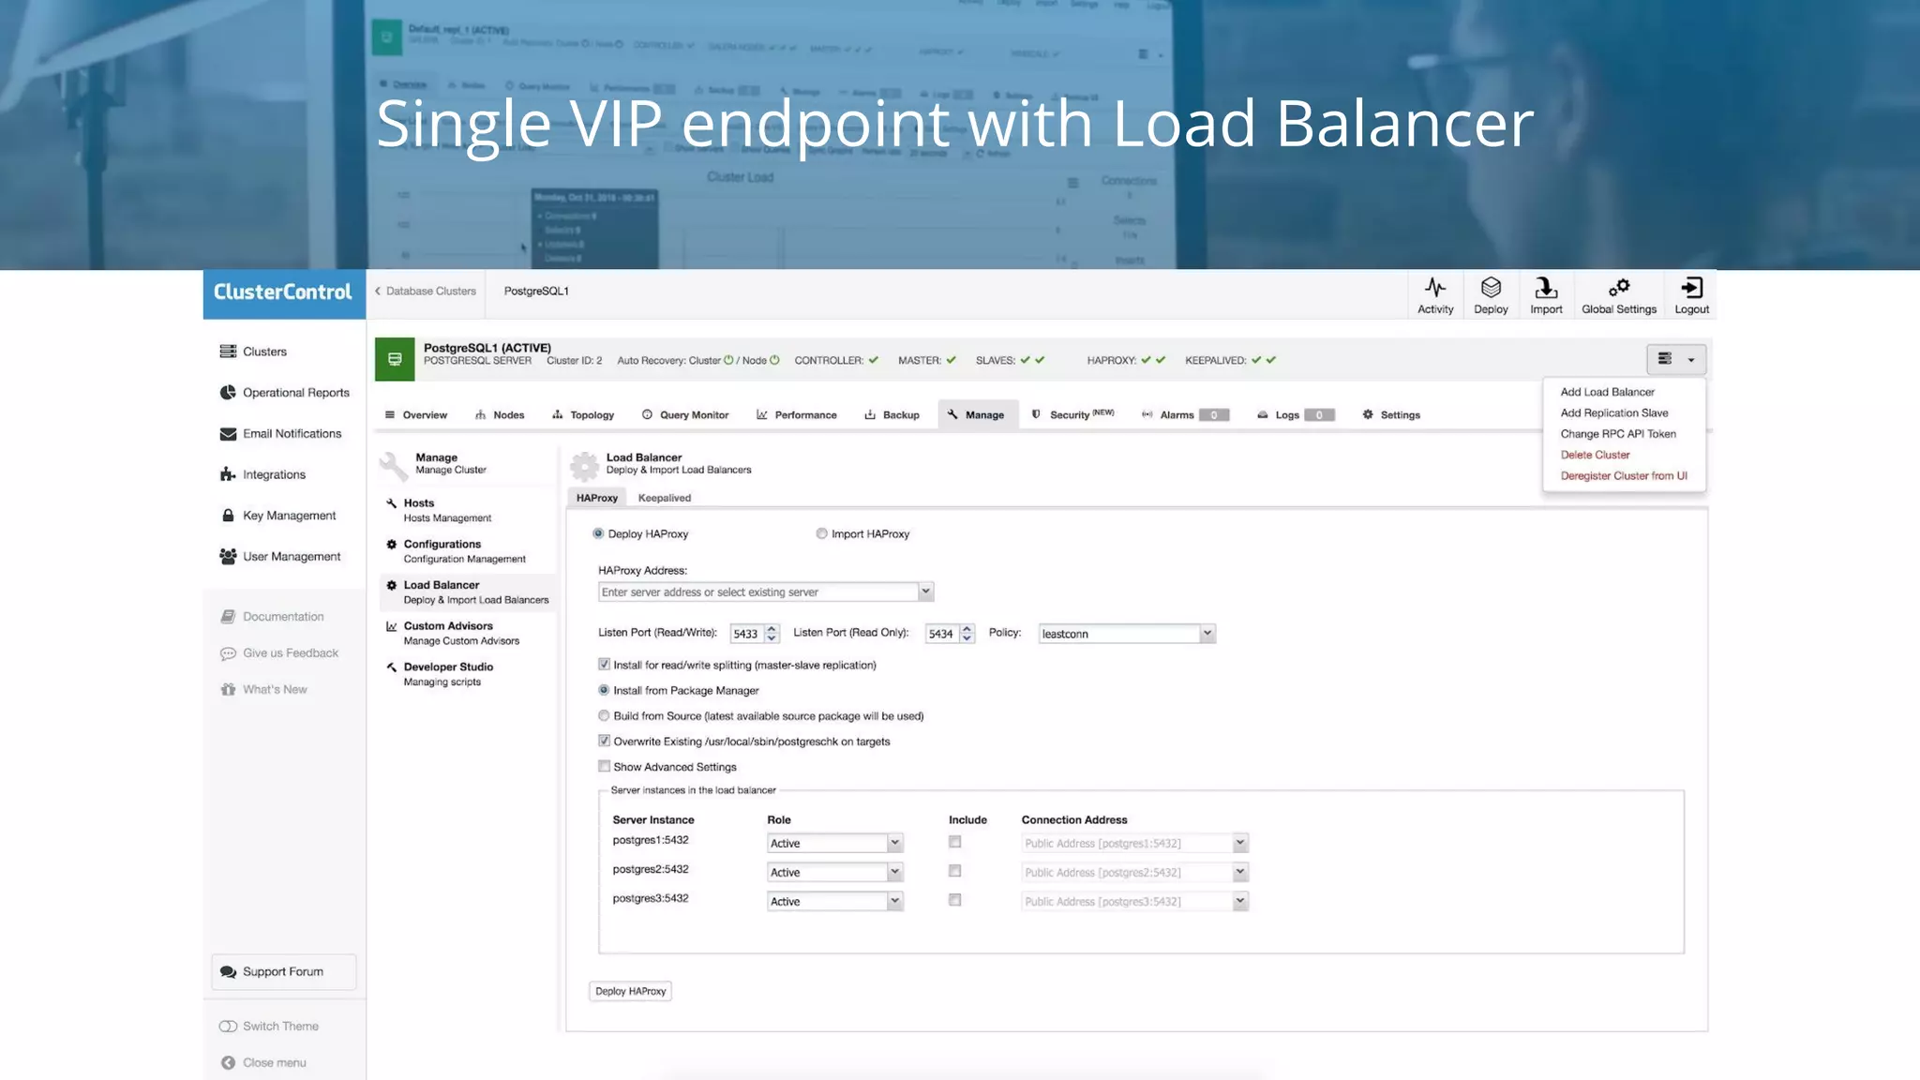This screenshot has width=1920, height=1080.
Task: Click the ClusterControl logo
Action: click(x=283, y=292)
